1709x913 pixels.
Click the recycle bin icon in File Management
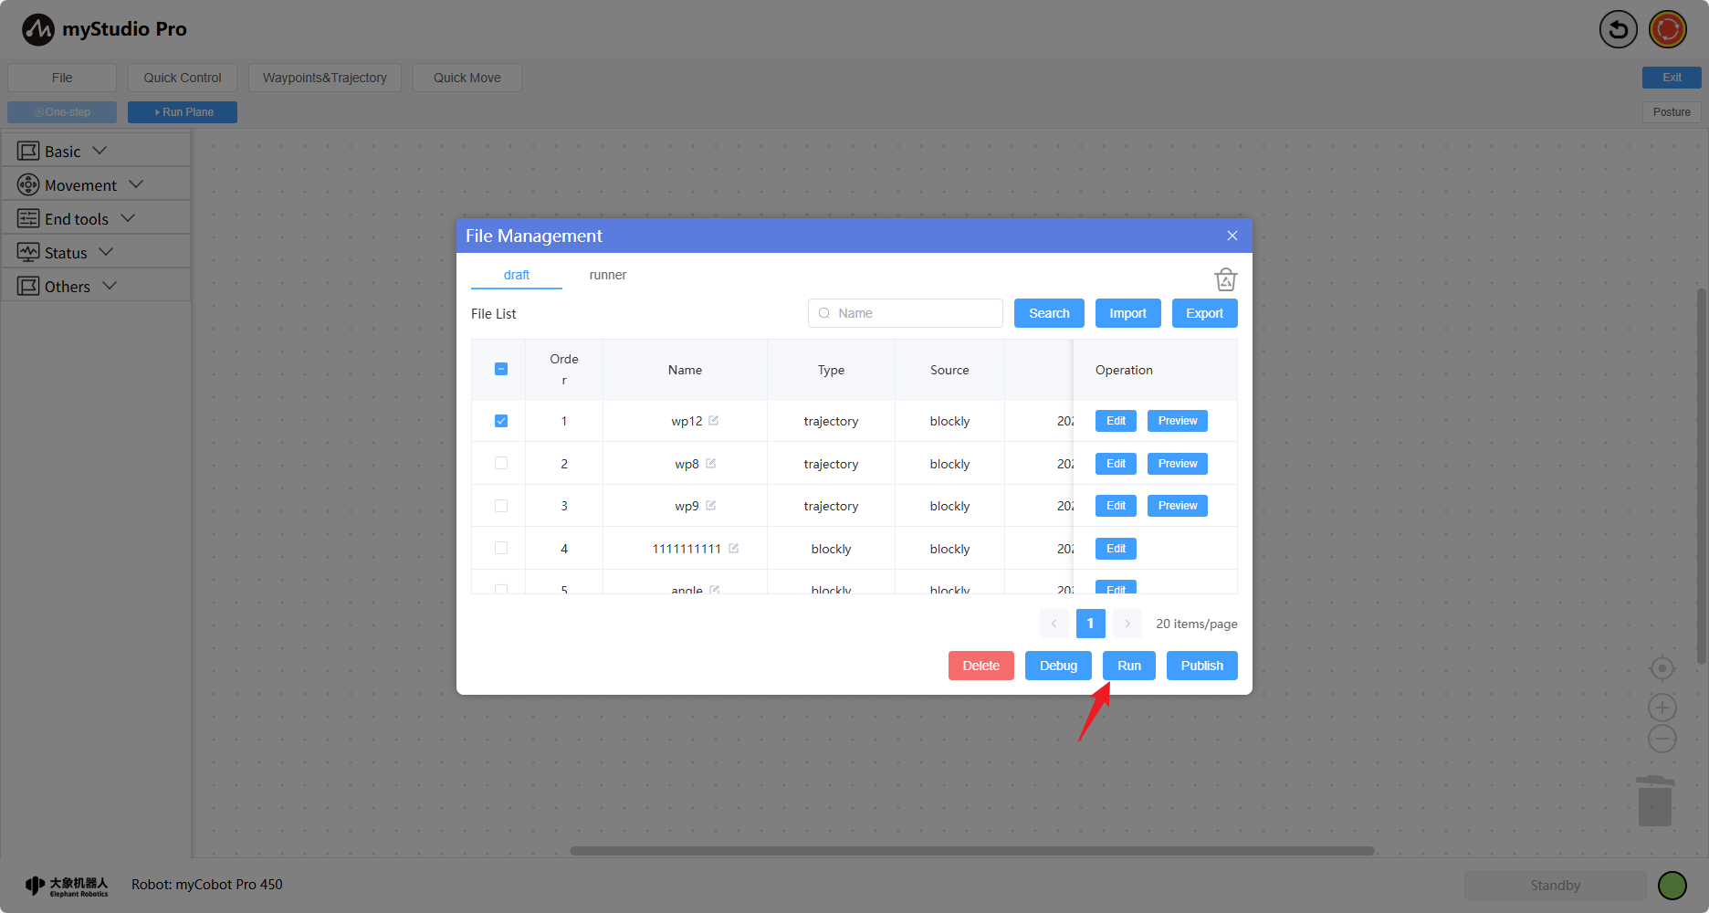pos(1225,279)
